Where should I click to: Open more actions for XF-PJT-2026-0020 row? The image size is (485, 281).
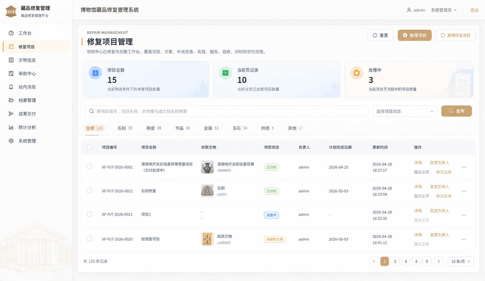[464, 239]
